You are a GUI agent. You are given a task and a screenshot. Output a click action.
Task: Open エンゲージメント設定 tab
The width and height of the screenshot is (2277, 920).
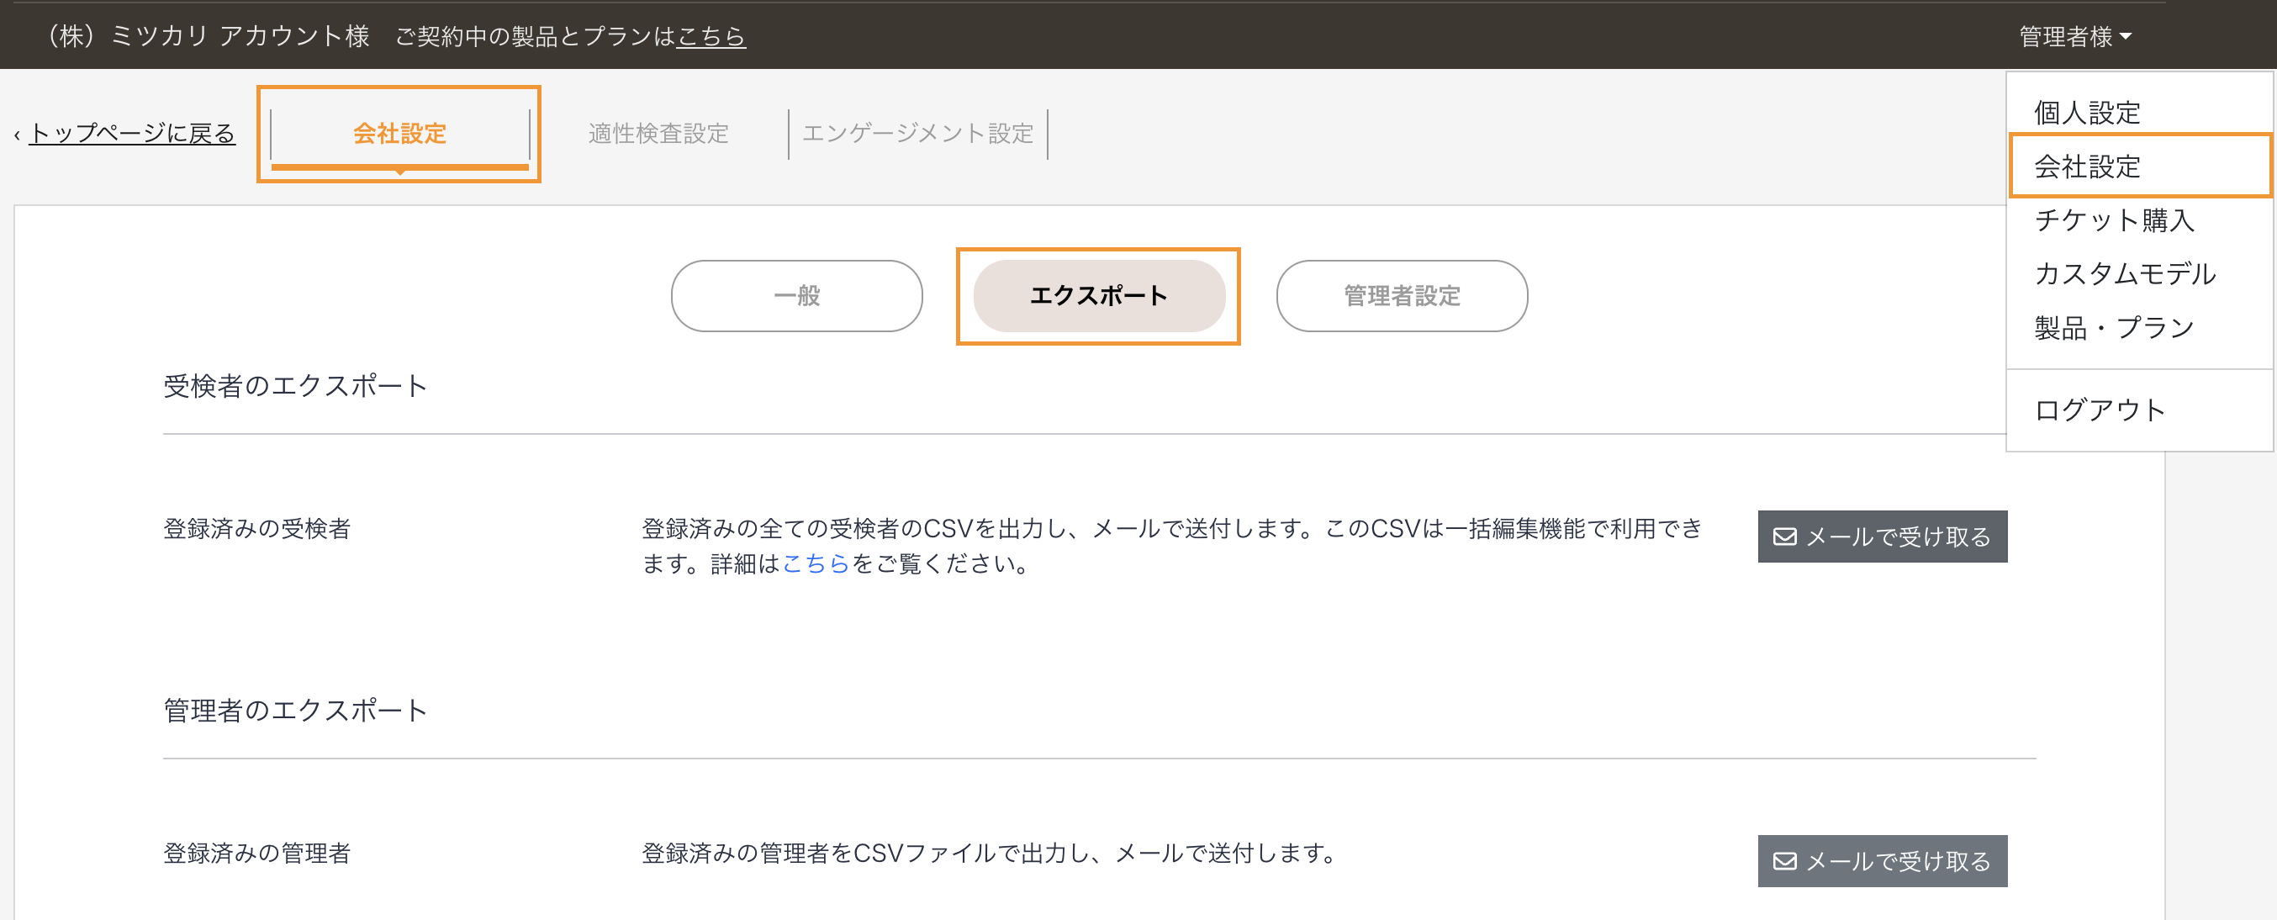(917, 134)
